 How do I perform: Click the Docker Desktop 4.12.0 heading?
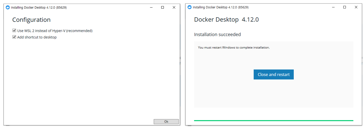226,20
